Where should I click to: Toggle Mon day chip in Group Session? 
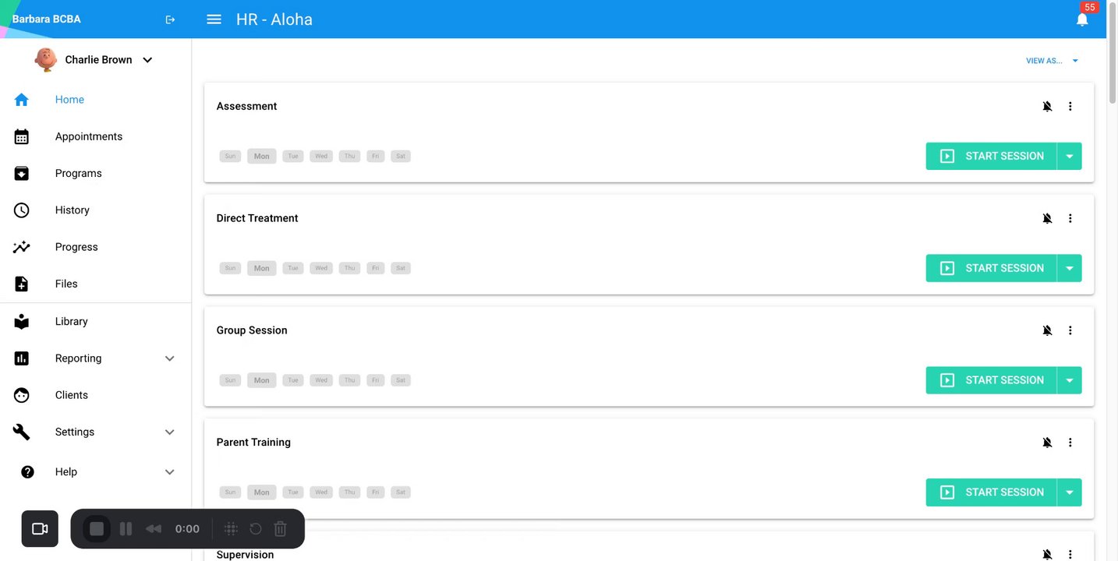click(x=261, y=380)
